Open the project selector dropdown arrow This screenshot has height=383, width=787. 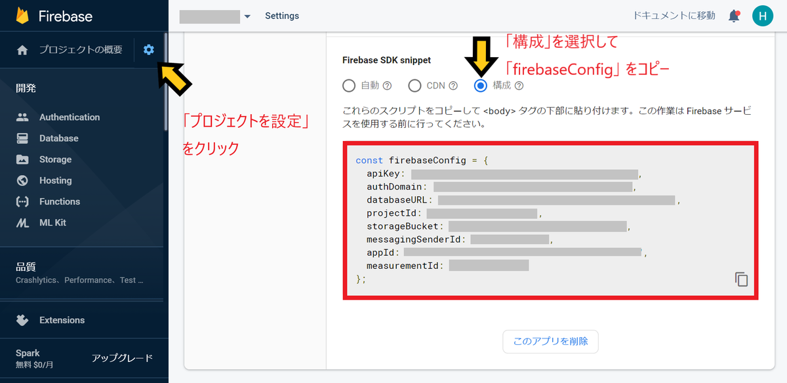click(x=247, y=16)
